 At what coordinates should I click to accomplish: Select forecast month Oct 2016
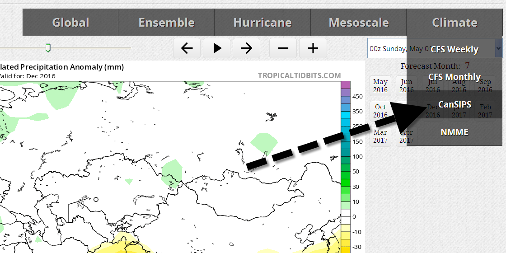point(380,111)
